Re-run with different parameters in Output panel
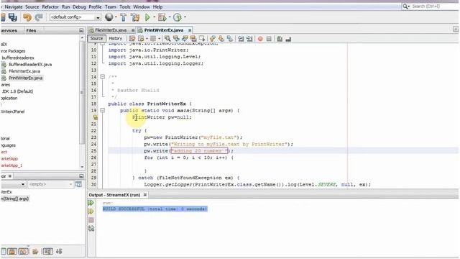The image size is (460, 259). click(91, 212)
